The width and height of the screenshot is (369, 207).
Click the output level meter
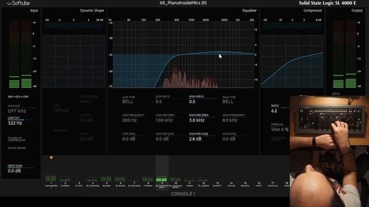[x=345, y=54]
